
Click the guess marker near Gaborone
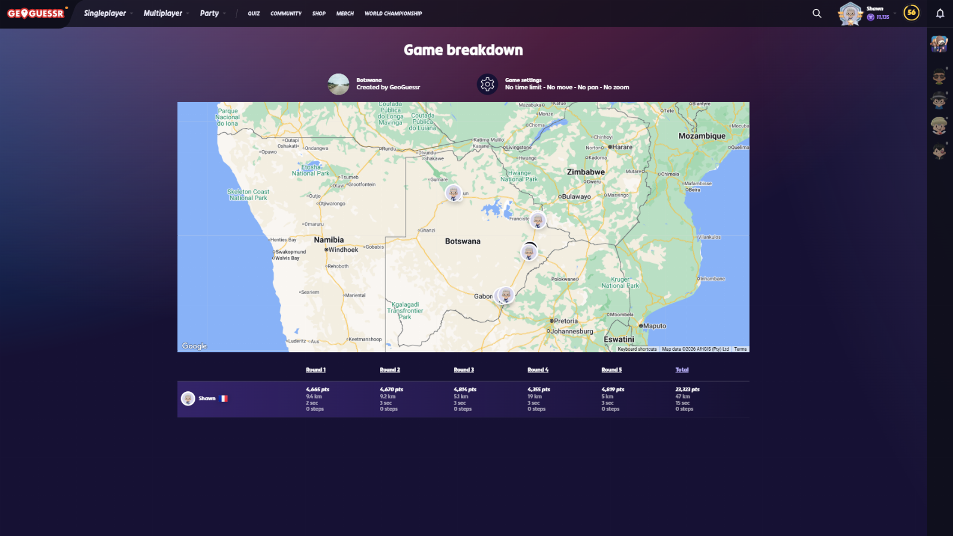506,295
